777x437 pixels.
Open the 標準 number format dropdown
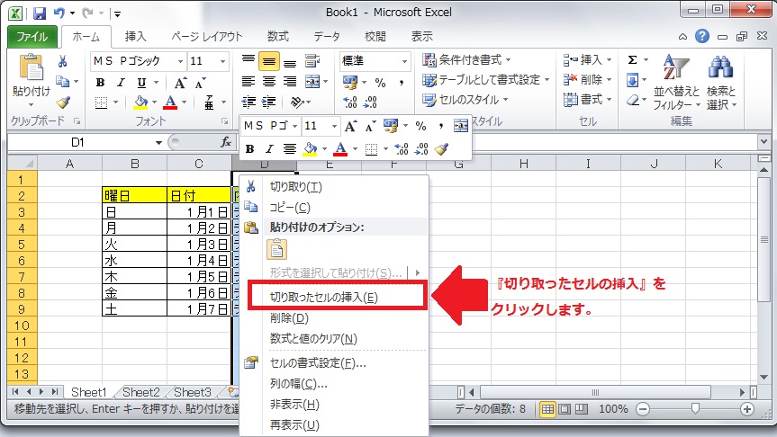point(405,61)
